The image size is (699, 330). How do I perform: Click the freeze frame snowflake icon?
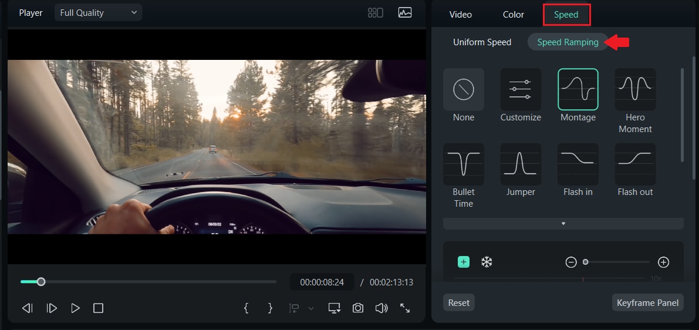[x=487, y=262]
